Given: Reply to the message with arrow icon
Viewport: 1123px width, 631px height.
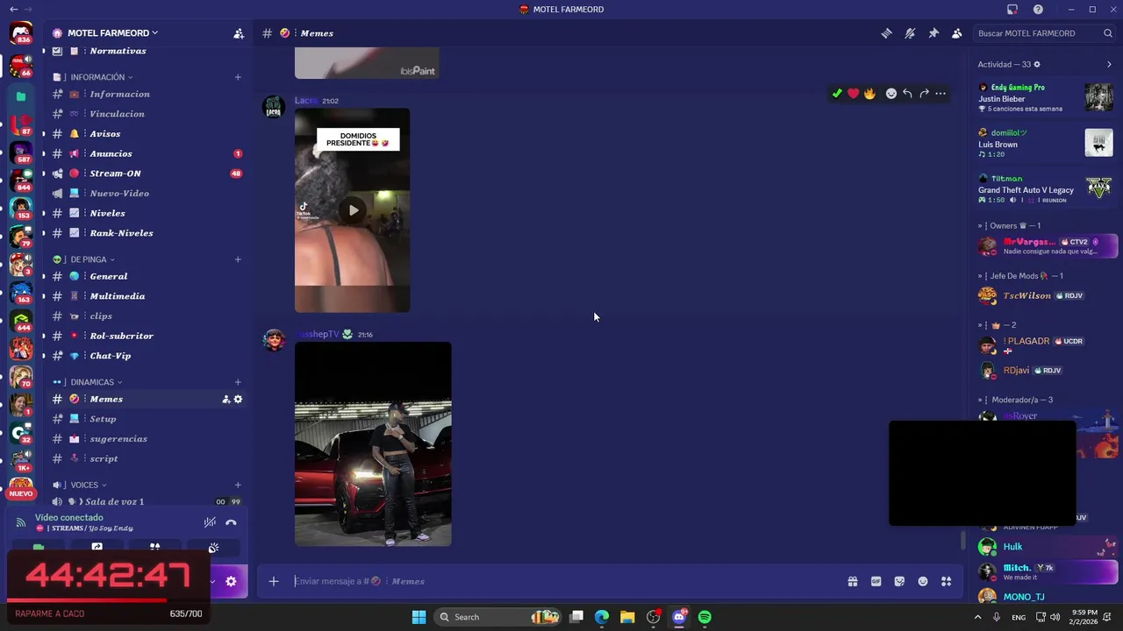Looking at the screenshot, I should 907,94.
